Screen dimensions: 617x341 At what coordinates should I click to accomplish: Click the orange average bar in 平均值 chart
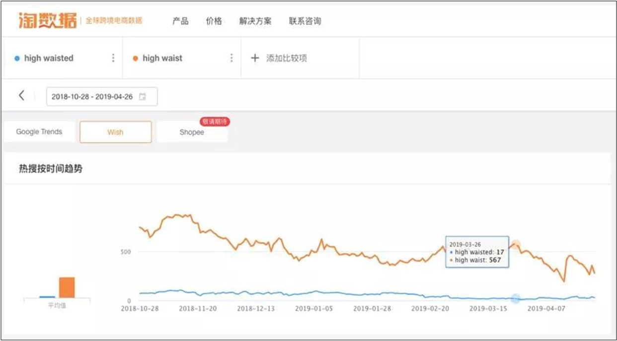(x=67, y=287)
